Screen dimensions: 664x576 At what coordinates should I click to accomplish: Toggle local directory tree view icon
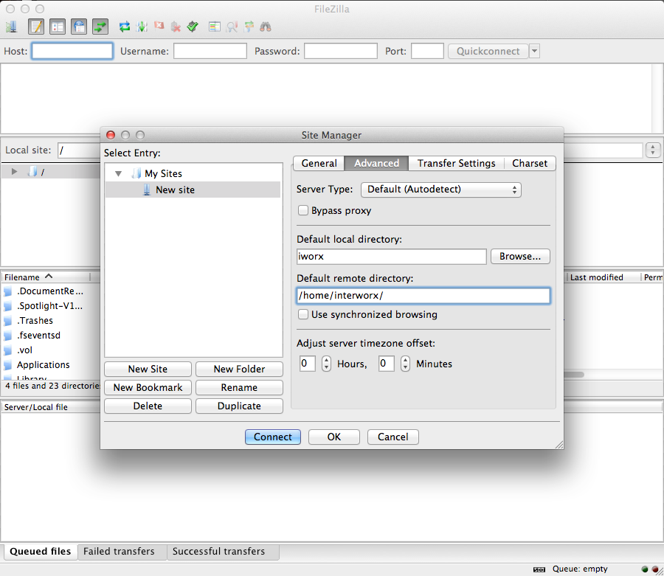coord(57,27)
